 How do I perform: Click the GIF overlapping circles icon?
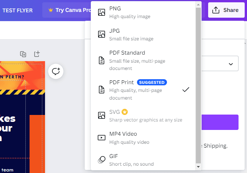click(102, 160)
